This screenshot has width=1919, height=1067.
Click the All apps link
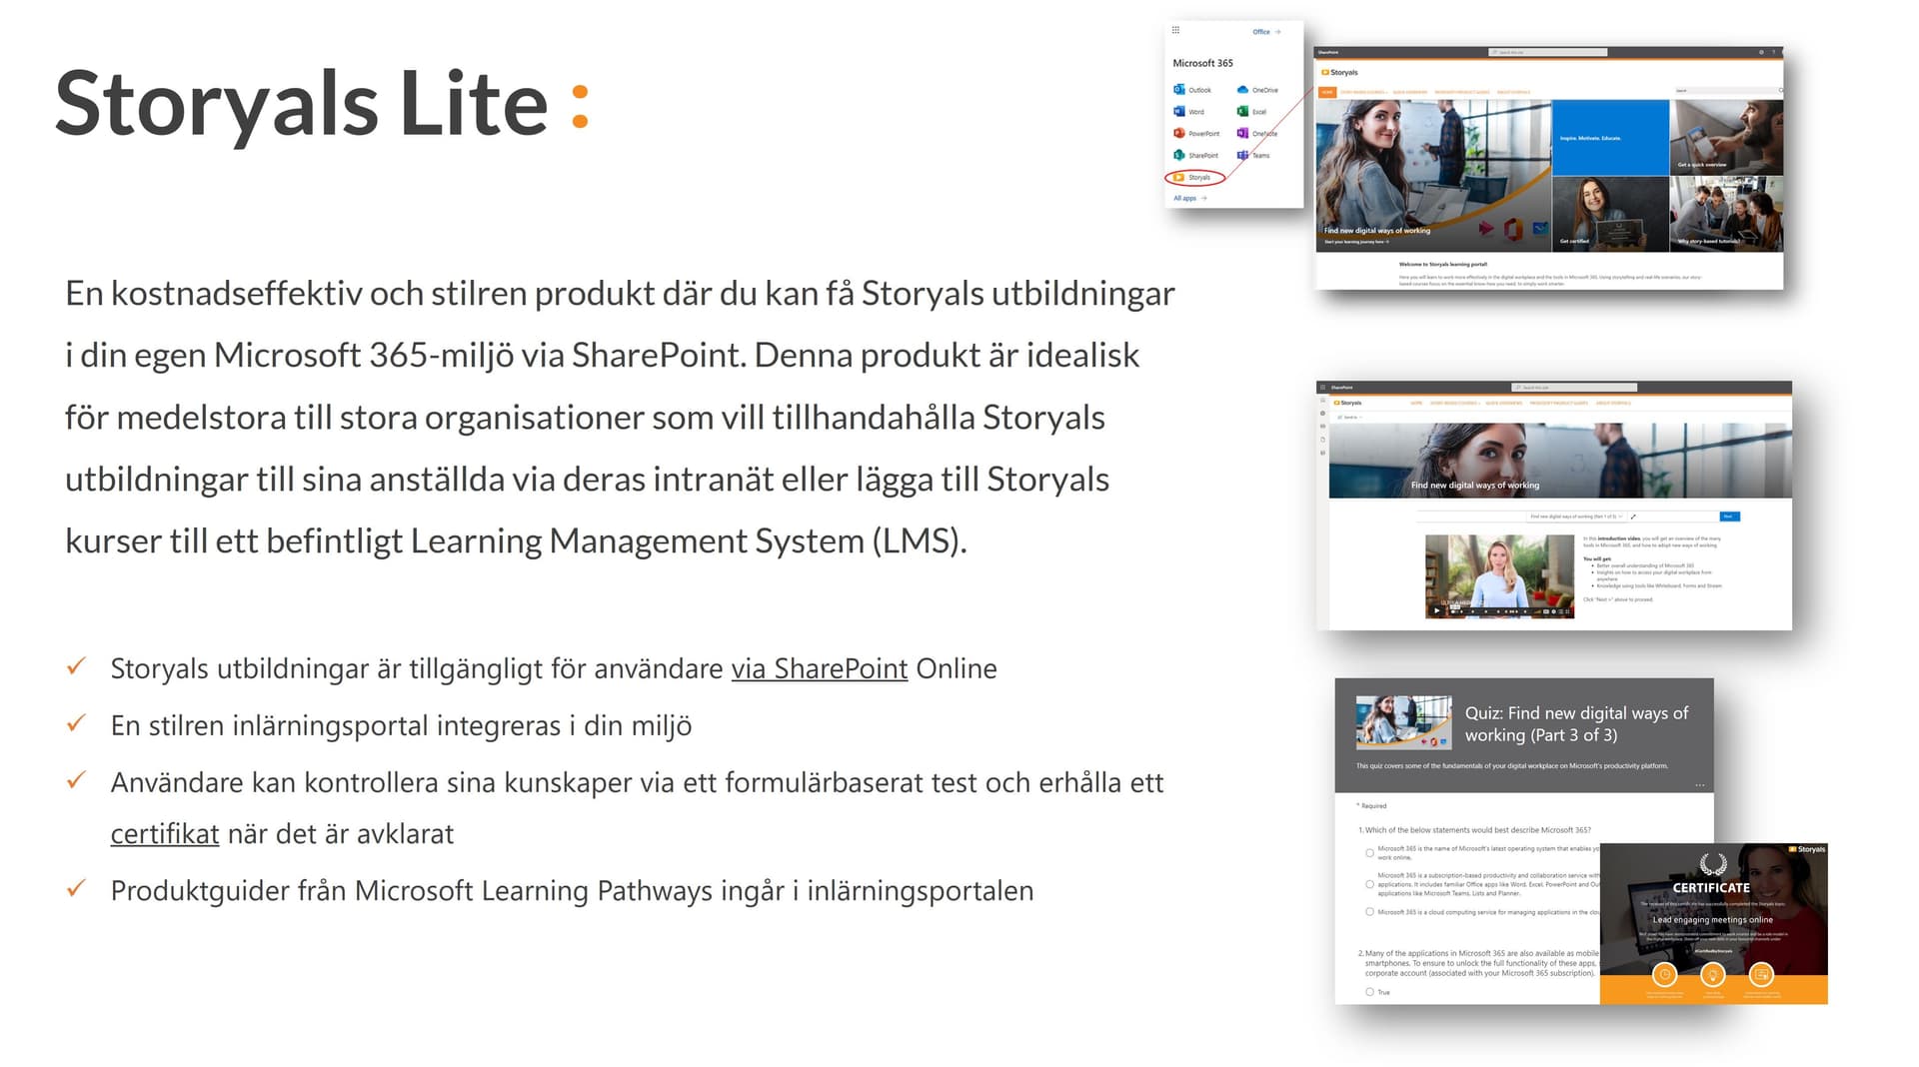1189,198
